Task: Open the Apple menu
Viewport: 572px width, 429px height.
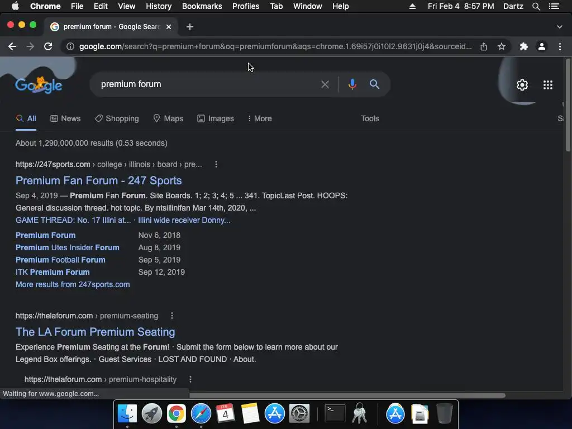Action: click(x=15, y=6)
